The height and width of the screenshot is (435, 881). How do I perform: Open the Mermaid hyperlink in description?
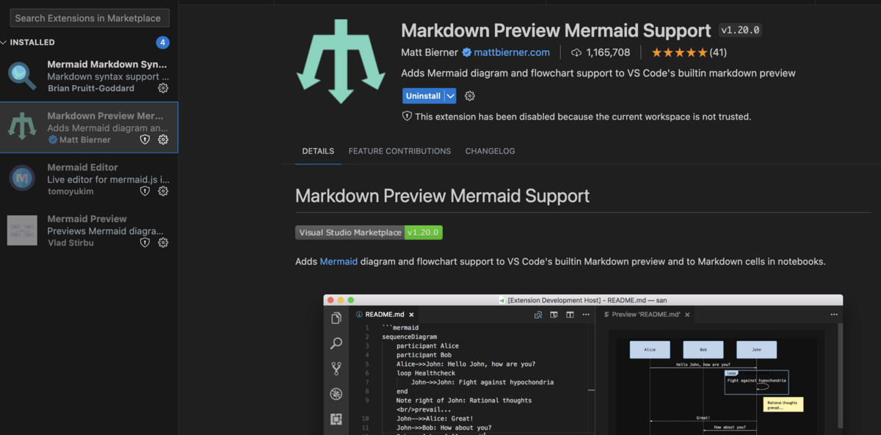pos(338,261)
